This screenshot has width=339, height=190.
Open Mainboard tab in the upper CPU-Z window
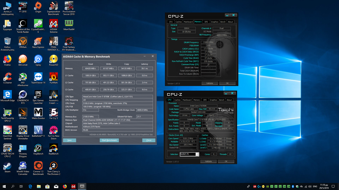(188, 22)
